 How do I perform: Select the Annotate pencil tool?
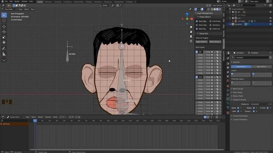(4, 49)
